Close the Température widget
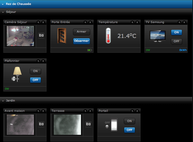 tap(137, 22)
